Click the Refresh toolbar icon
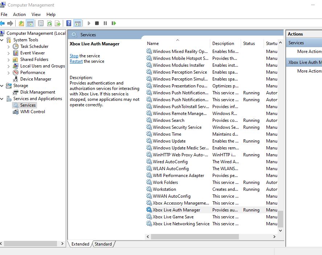The height and width of the screenshot is (255, 322). 49,23
